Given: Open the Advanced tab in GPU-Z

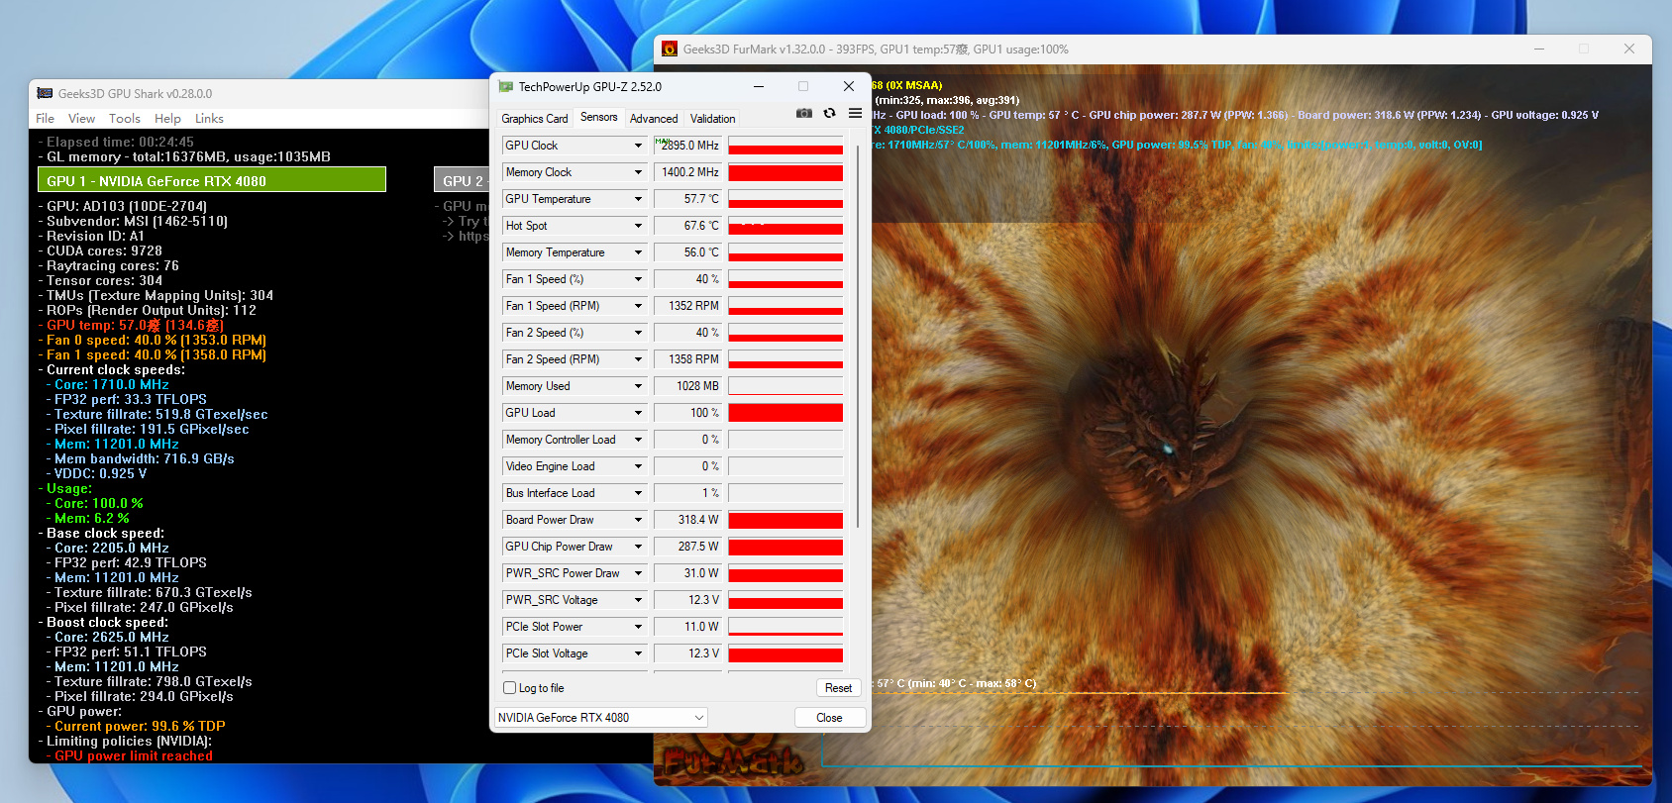Looking at the screenshot, I should 654,119.
